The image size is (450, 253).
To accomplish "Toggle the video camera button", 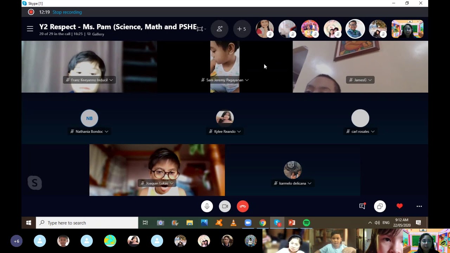I will point(225,206).
